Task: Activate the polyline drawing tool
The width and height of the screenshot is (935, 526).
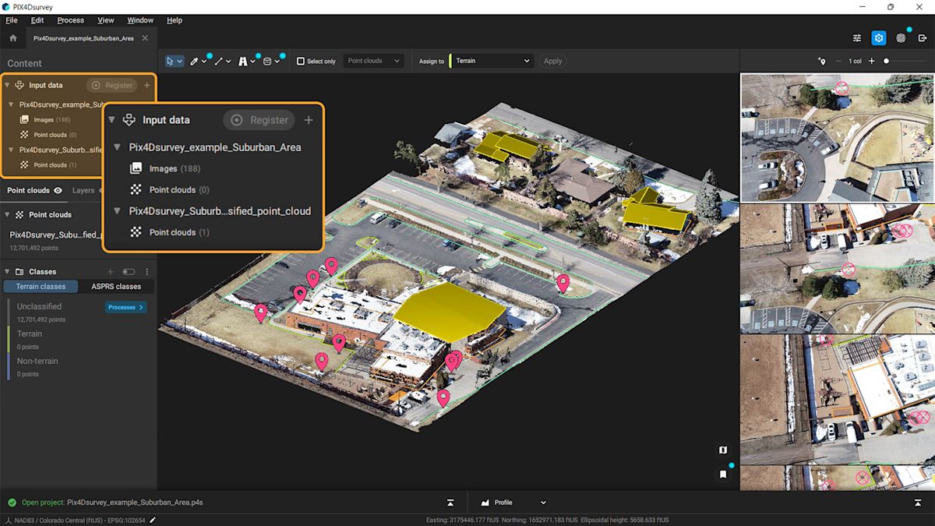Action: [x=219, y=61]
